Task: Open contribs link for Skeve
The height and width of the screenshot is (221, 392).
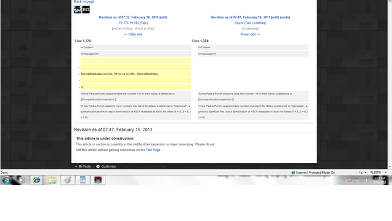Action: [x=260, y=23]
